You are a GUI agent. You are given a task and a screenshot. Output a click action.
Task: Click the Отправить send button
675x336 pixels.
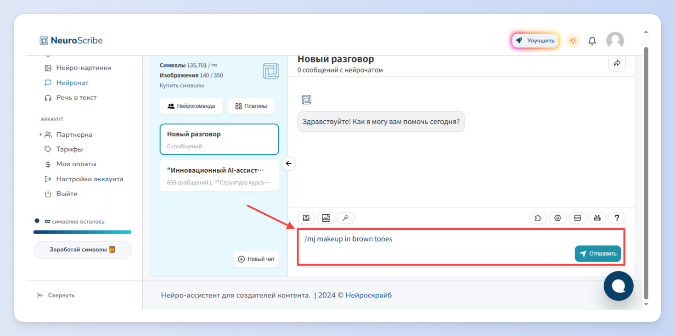coord(598,253)
